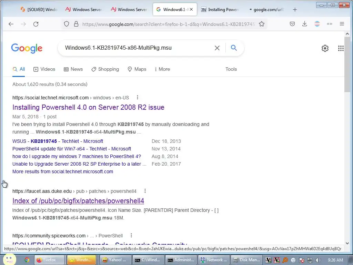The height and width of the screenshot is (265, 353).
Task: Click the page scrollbar up arrow
Action: (x=347, y=34)
